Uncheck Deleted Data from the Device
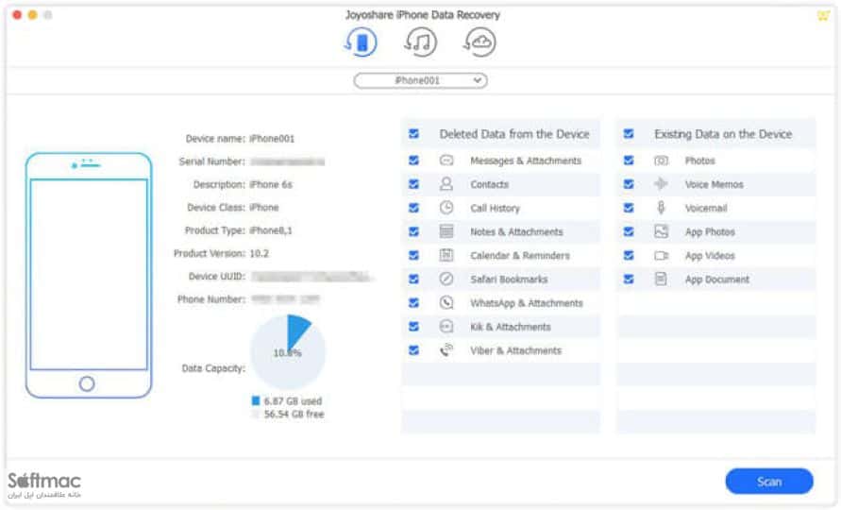 point(413,134)
